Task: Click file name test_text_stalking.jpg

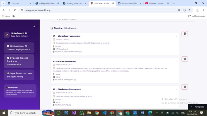Action: pyautogui.click(x=63, y=105)
